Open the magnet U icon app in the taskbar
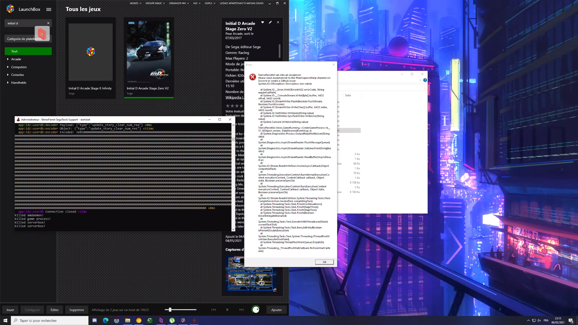This screenshot has height=325, width=578. tap(117, 320)
